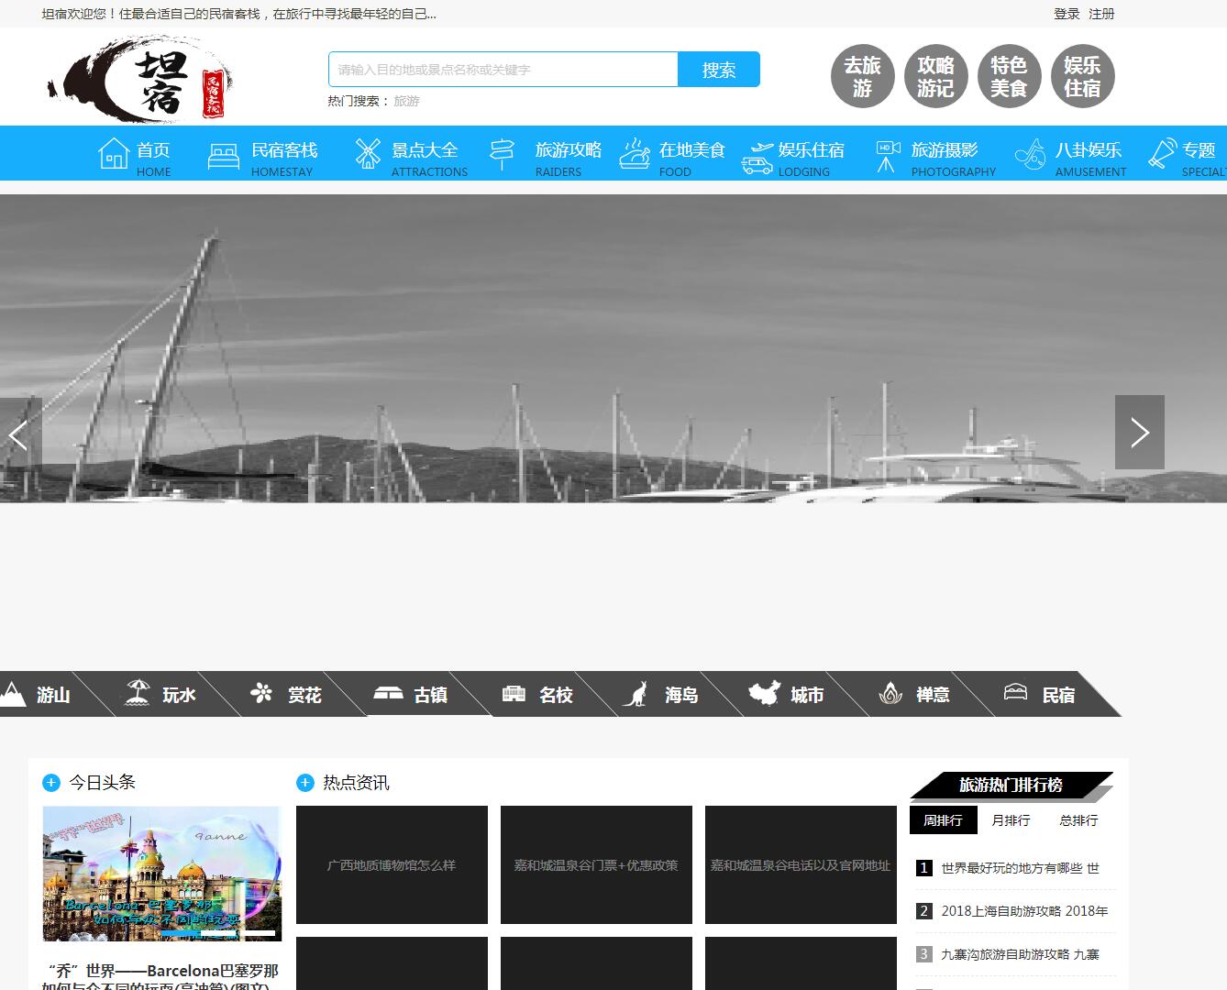Click the kangaroo icon beside 海岛
This screenshot has width=1227, height=990.
coord(635,694)
